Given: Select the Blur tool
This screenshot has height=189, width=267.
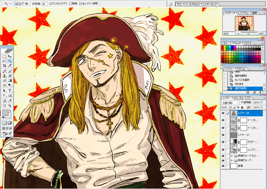Looking at the screenshot, I should (x=5, y=85).
